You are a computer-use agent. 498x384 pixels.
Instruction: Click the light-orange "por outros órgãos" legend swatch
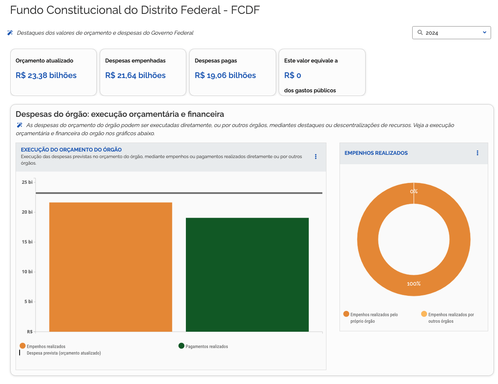tap(424, 314)
